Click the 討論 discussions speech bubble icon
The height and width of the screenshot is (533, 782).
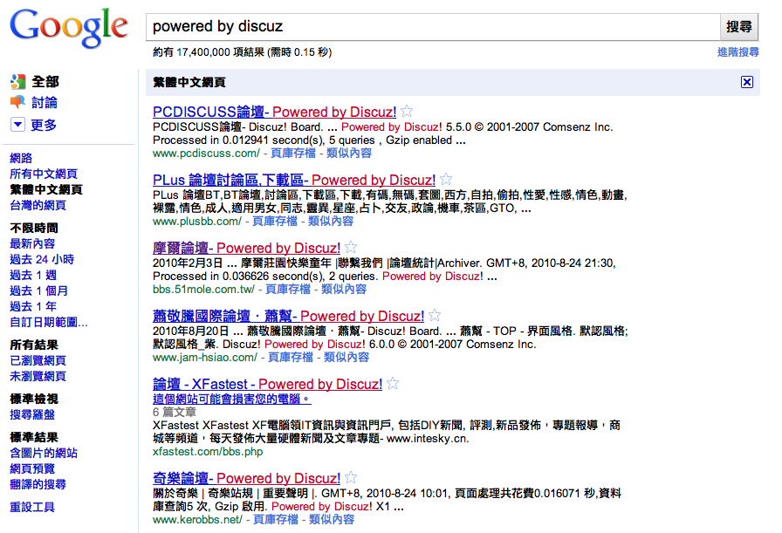(18, 102)
